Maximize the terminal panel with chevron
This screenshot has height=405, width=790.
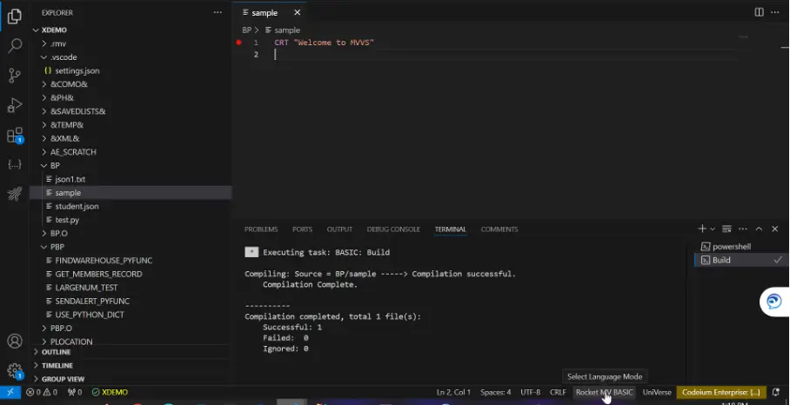(x=759, y=229)
